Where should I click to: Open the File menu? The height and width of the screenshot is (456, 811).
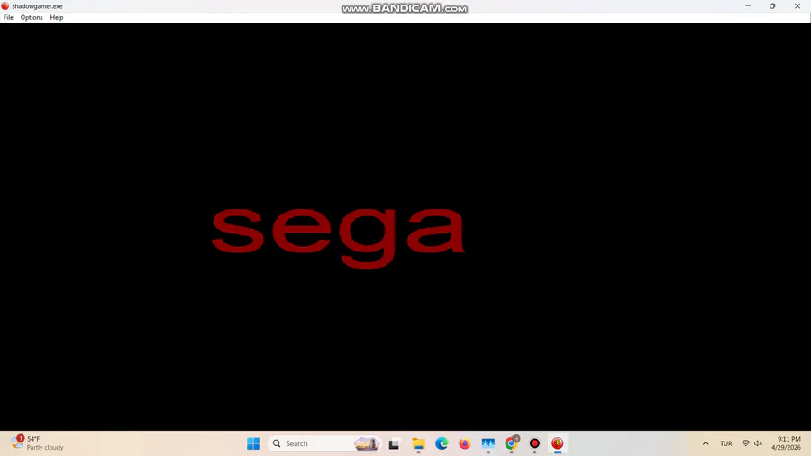(x=8, y=18)
